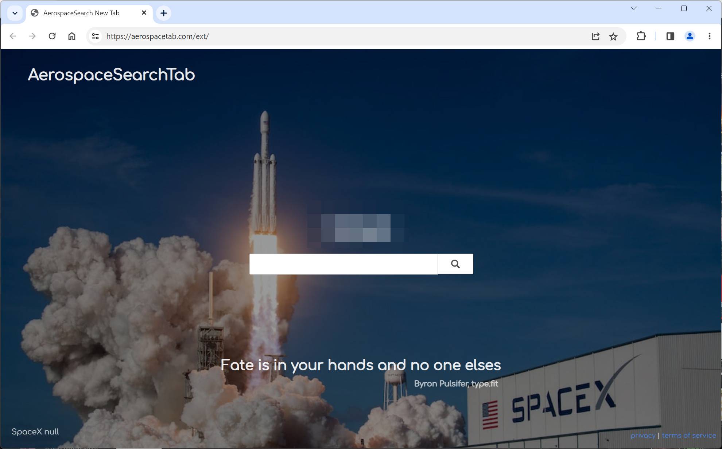The width and height of the screenshot is (722, 449).
Task: Click the AerospaceSearchTab logo
Action: click(111, 75)
